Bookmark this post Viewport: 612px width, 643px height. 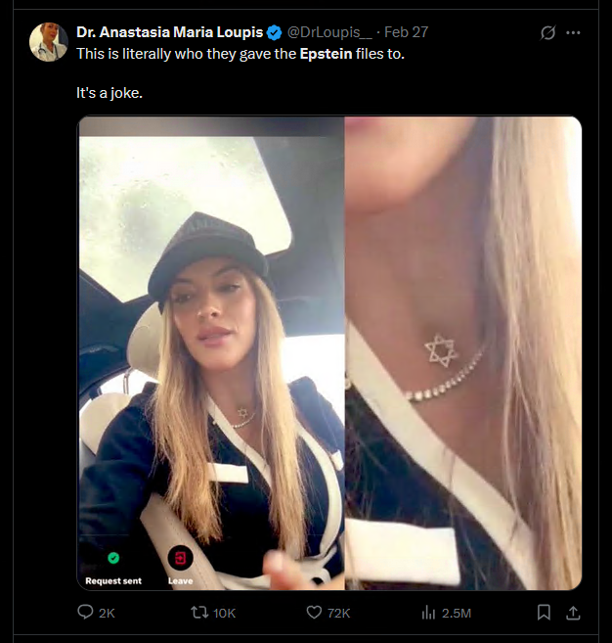tap(544, 613)
